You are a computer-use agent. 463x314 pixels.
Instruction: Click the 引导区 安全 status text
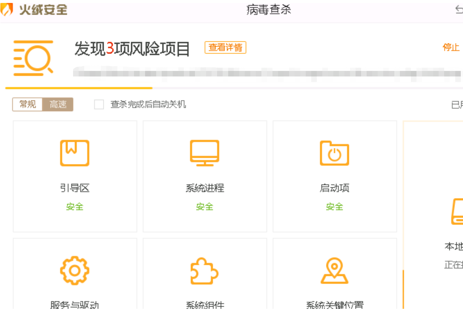pos(75,207)
